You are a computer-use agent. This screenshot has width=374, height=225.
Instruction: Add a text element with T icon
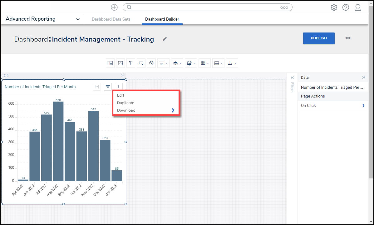tap(131, 63)
